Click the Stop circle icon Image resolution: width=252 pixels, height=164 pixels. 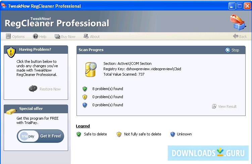[228, 50]
